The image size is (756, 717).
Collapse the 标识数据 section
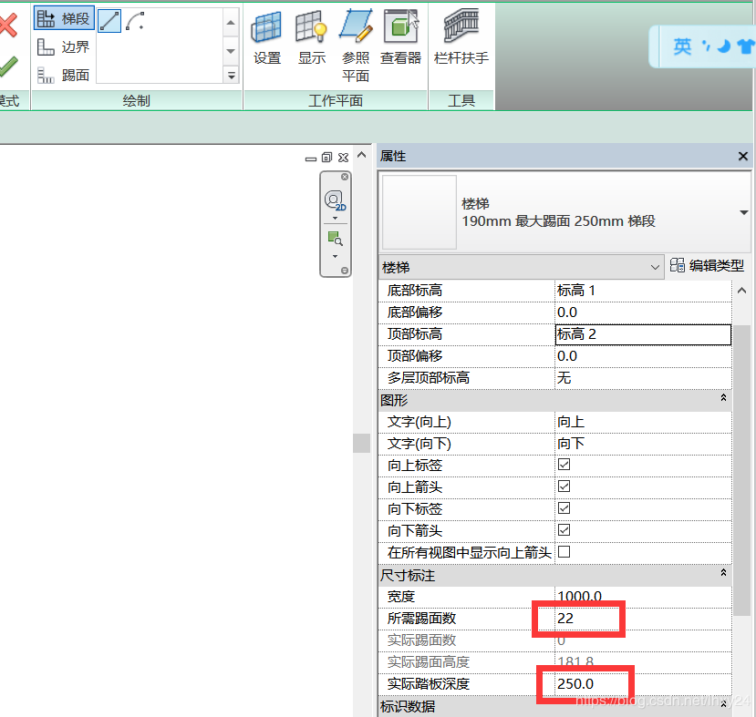[723, 704]
